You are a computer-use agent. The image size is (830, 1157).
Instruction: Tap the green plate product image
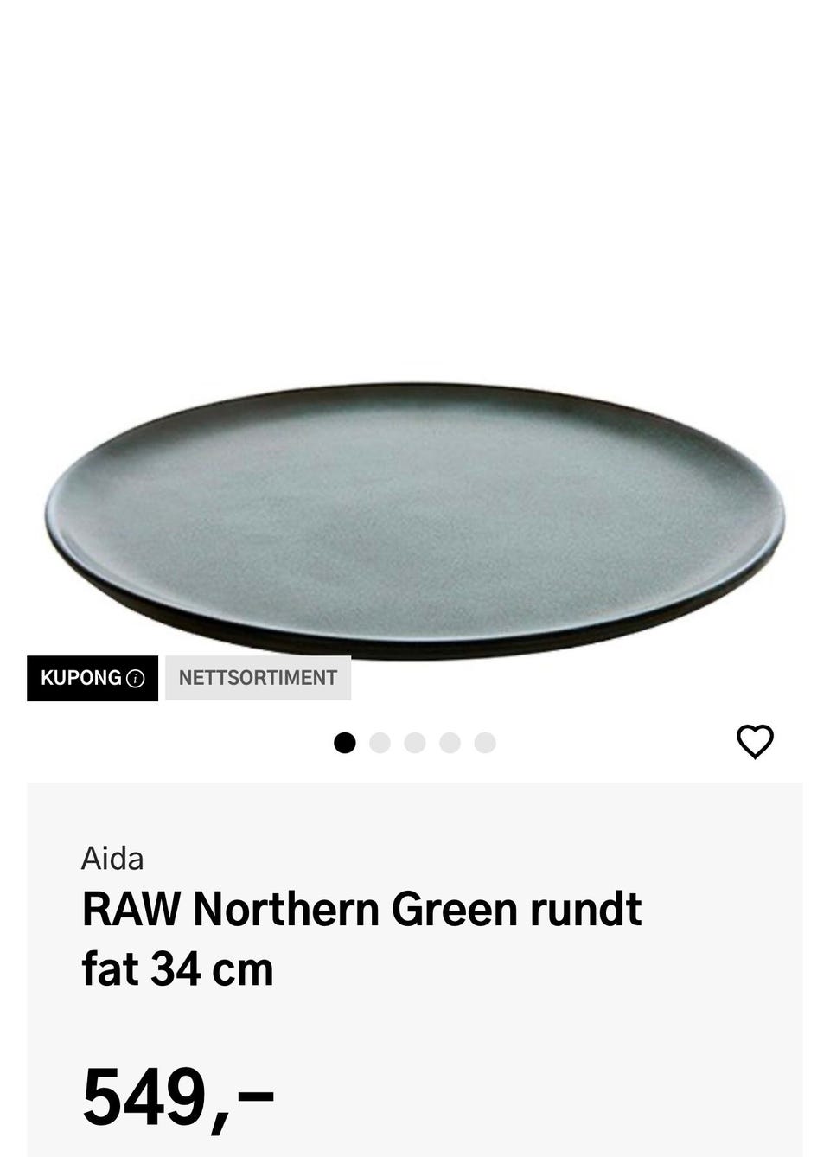(415, 519)
